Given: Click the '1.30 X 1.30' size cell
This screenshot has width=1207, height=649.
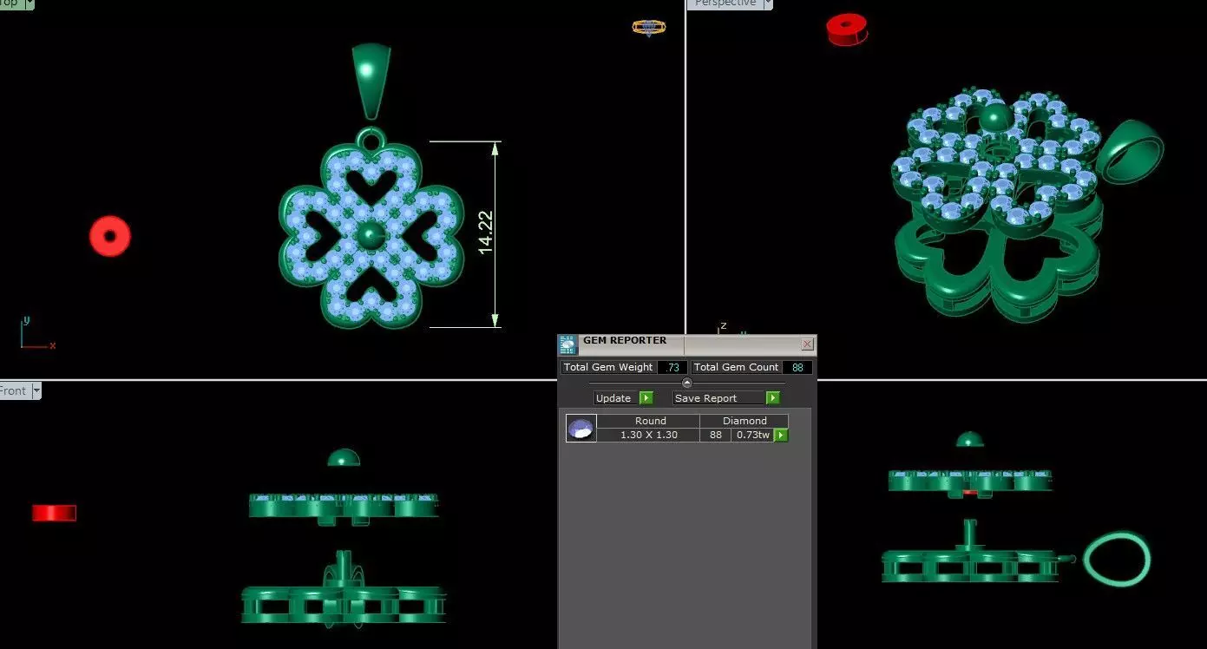Looking at the screenshot, I should 649,435.
